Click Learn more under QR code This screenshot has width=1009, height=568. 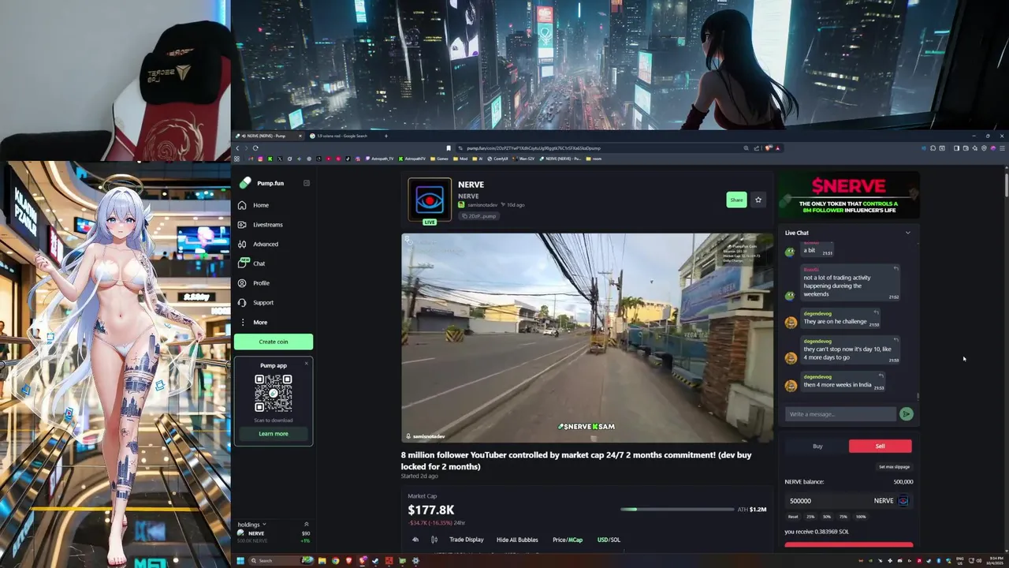[x=274, y=434]
